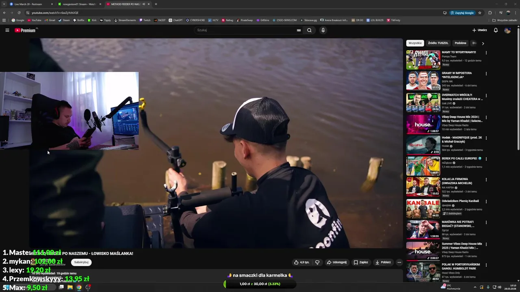Open the FACEIT bookmark
Image resolution: width=520 pixels, height=292 pixels.
160,20
